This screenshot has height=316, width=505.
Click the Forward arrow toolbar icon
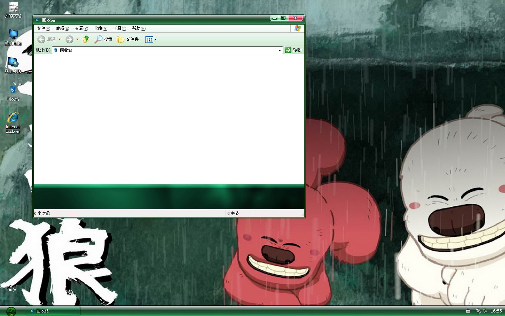pos(69,39)
